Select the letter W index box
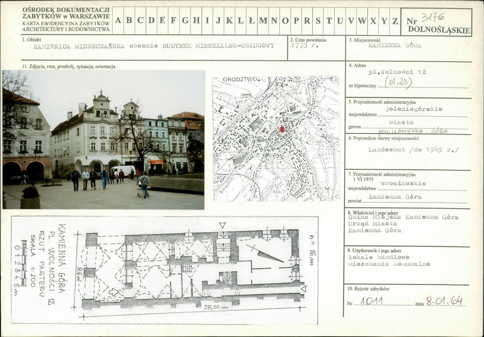Image resolution: width=484 pixels, height=337 pixels. pos(362,21)
